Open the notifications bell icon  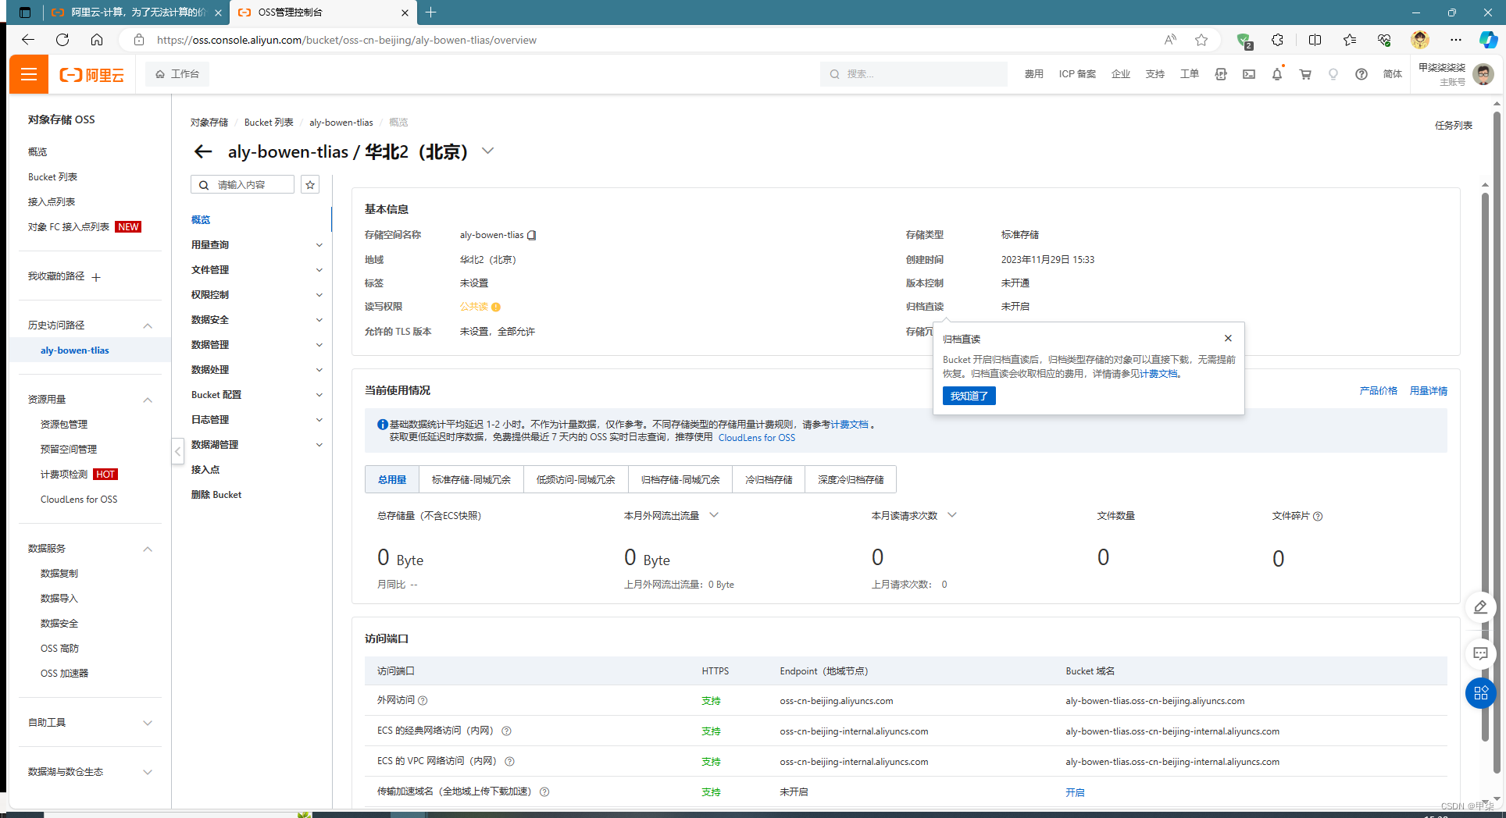tap(1277, 74)
